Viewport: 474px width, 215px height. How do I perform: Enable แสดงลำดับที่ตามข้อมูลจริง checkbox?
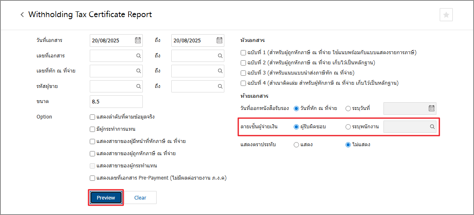coord(93,117)
